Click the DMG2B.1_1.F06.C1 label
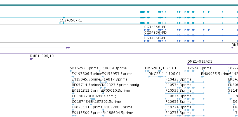The image size is (238, 117). tap(164, 74)
